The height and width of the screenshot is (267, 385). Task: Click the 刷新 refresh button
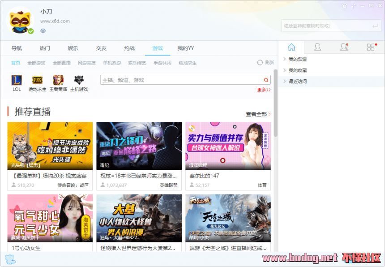coord(265,63)
